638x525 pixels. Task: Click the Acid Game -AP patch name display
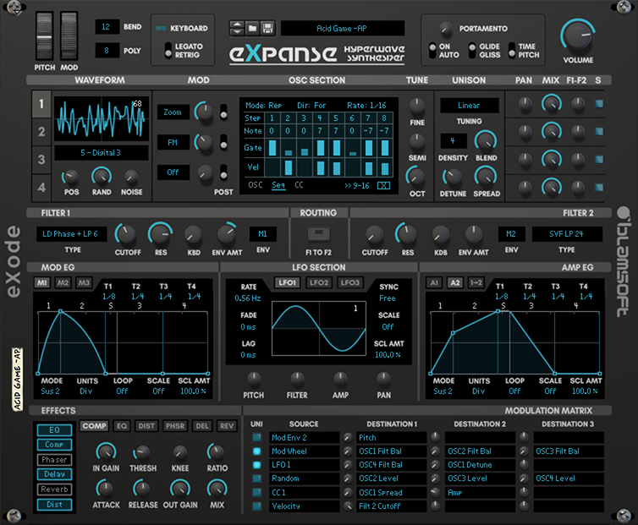[x=342, y=29]
